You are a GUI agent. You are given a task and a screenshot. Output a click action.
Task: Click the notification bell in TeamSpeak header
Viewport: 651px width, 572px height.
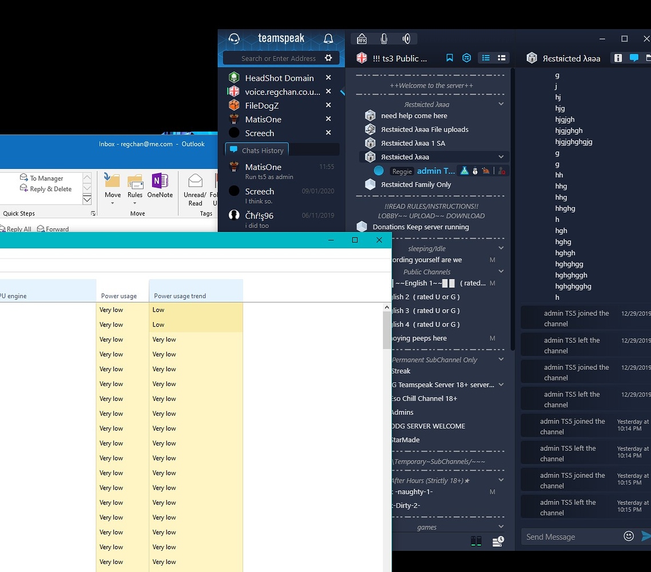(x=328, y=38)
